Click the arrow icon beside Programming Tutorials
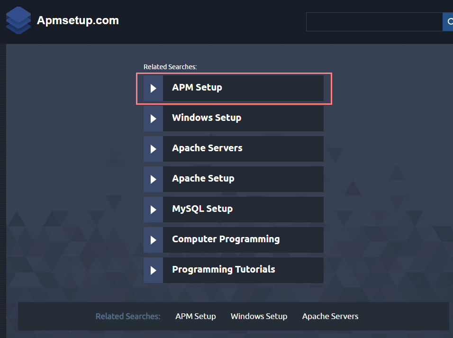The height and width of the screenshot is (338, 453). [154, 270]
